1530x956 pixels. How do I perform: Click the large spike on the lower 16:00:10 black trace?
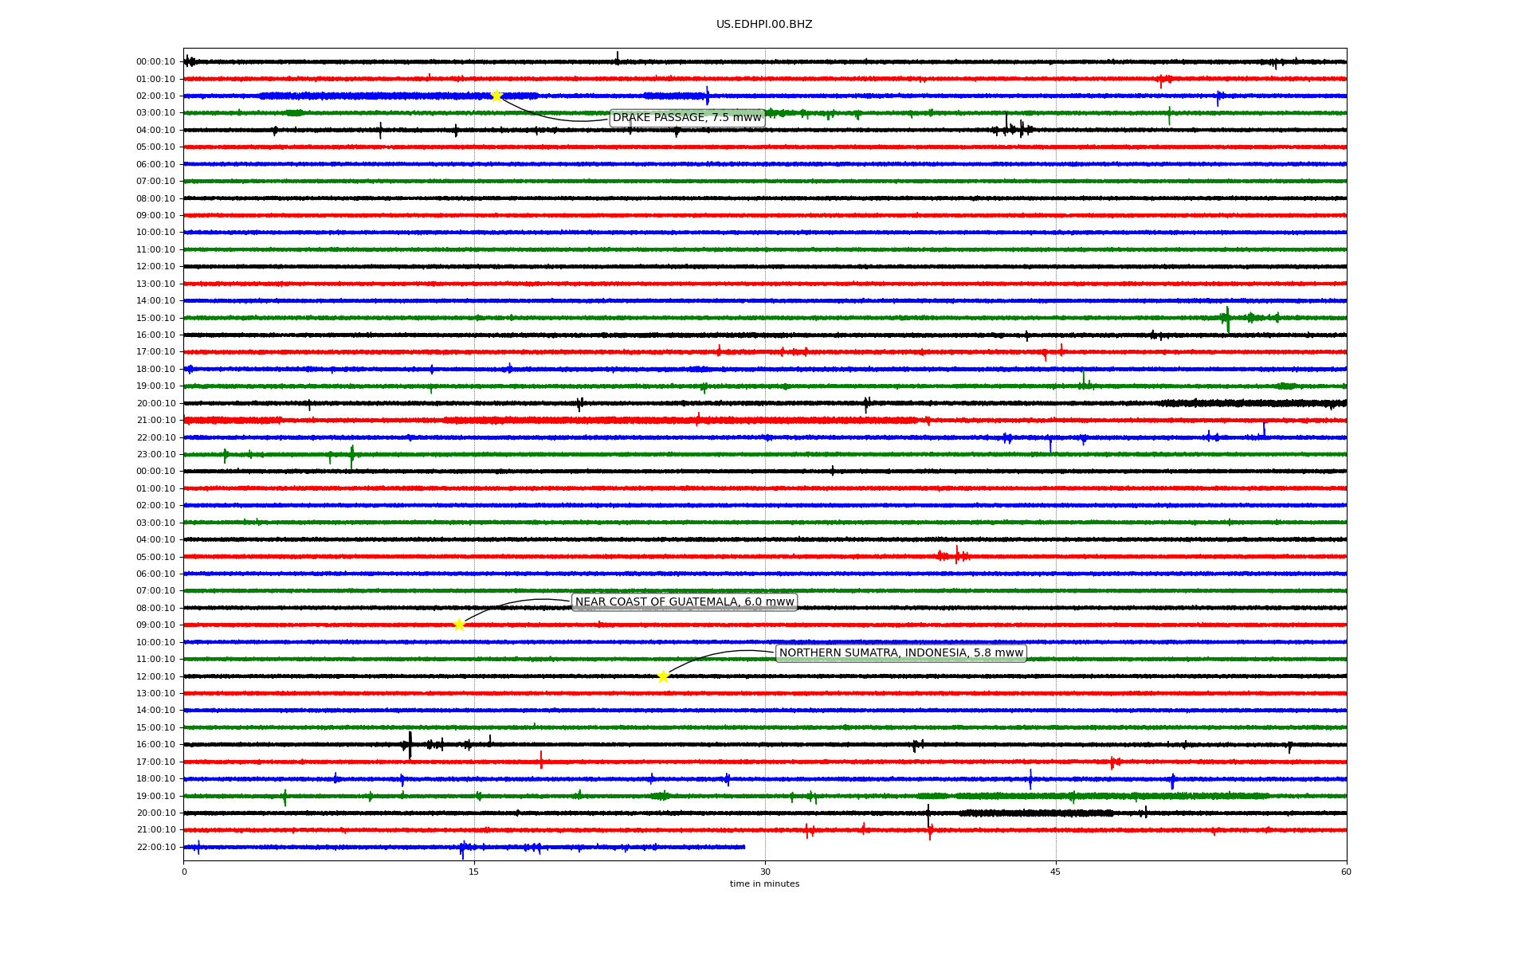410,745
